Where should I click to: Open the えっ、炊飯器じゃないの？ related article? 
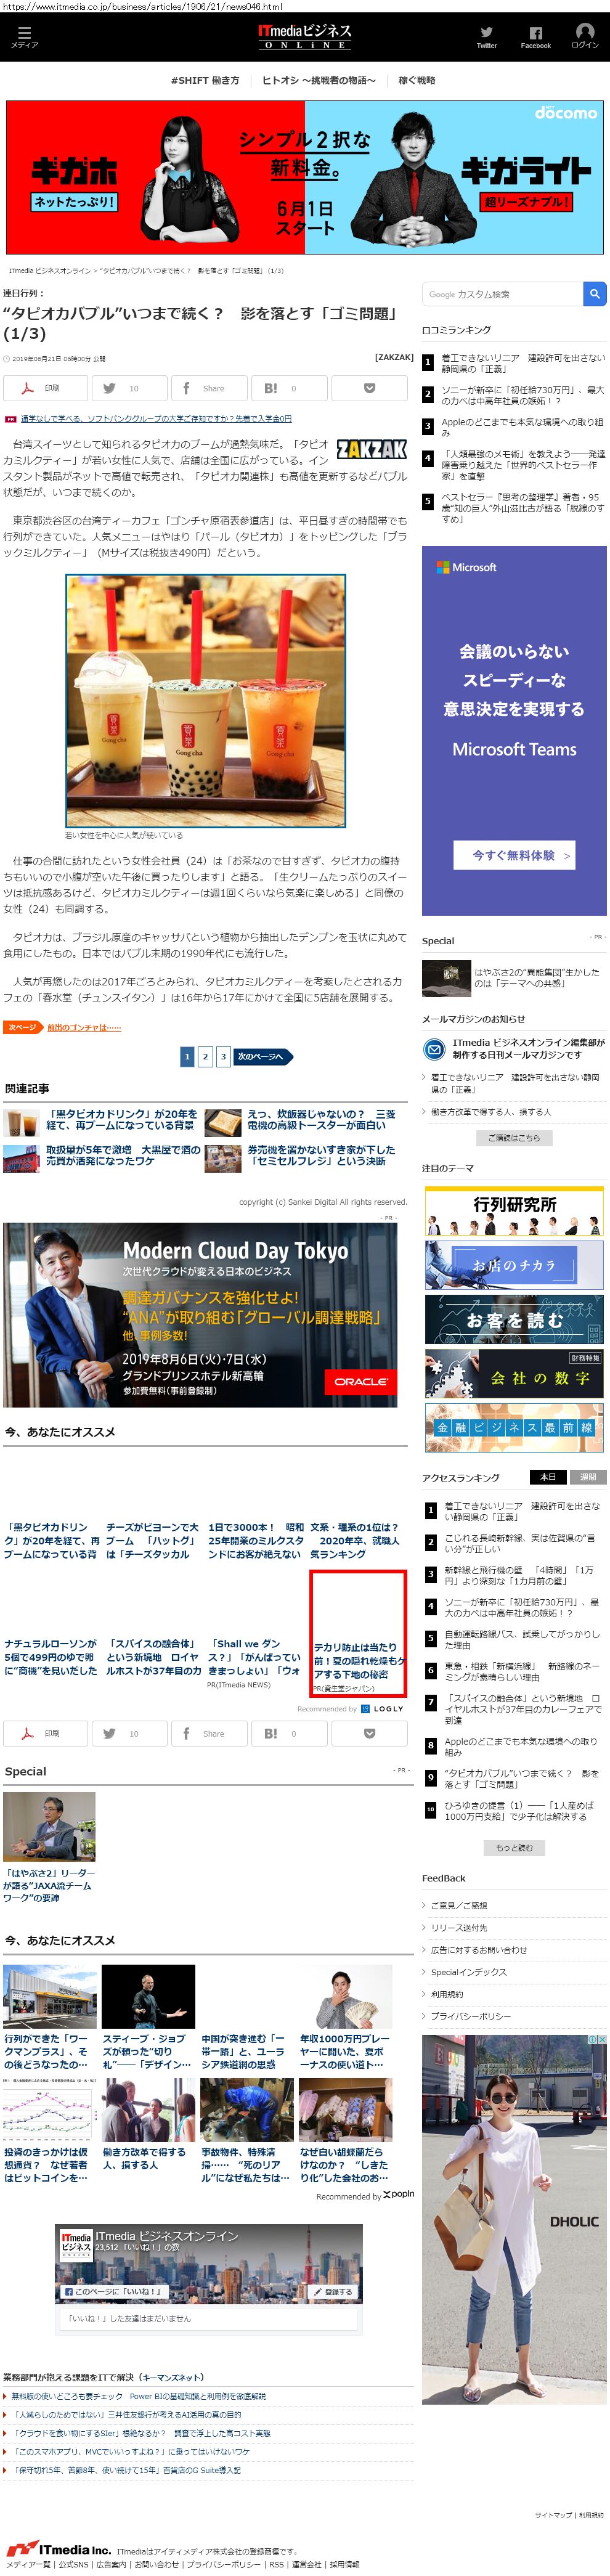(x=321, y=1119)
